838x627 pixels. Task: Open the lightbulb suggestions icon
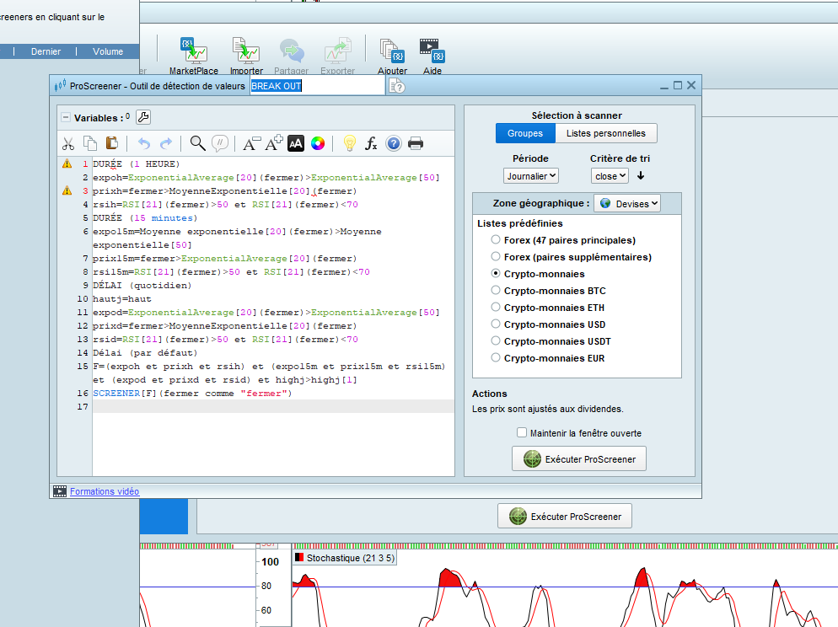(x=349, y=143)
